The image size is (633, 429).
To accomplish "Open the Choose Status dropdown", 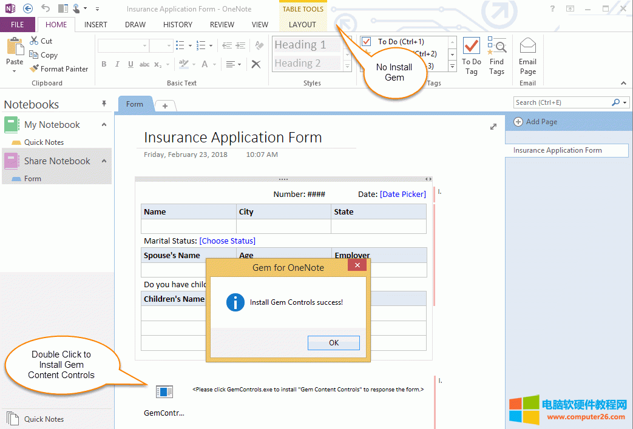I will [x=227, y=241].
